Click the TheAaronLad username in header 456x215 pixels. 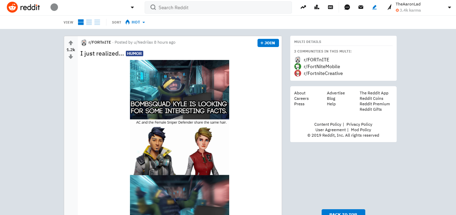tap(408, 4)
